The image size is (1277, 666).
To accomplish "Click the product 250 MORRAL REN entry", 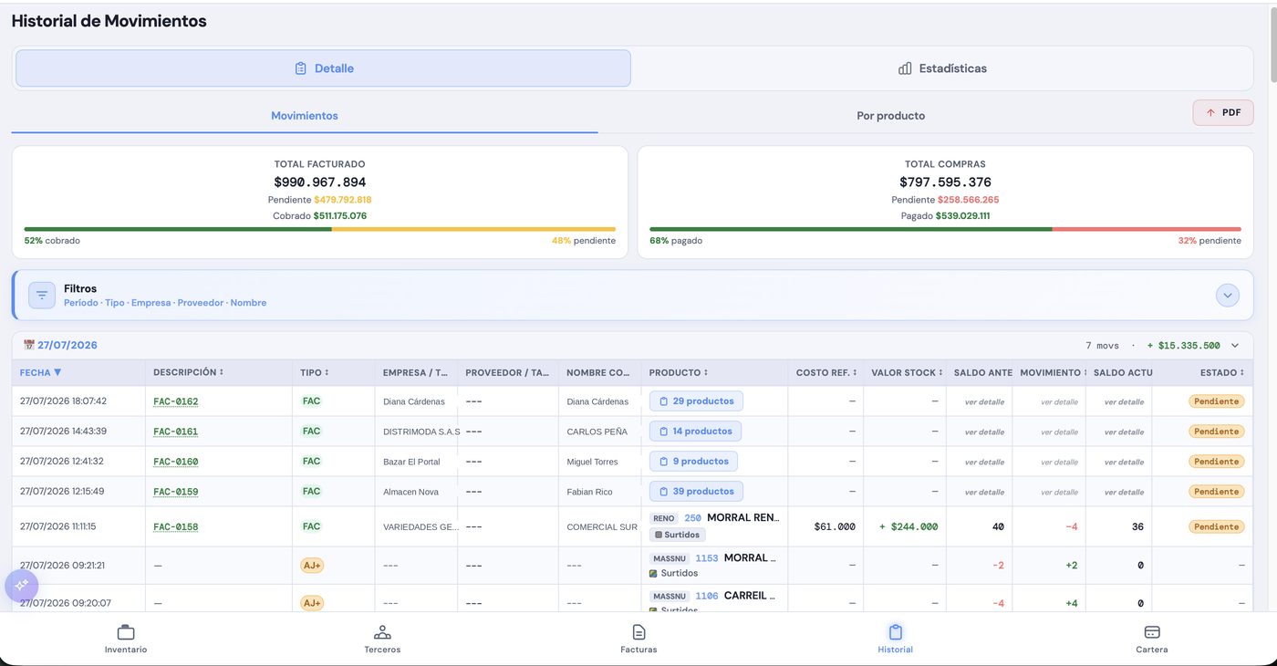I will 714,526.
